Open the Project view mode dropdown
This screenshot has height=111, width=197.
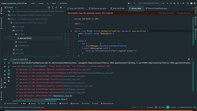click(16, 7)
